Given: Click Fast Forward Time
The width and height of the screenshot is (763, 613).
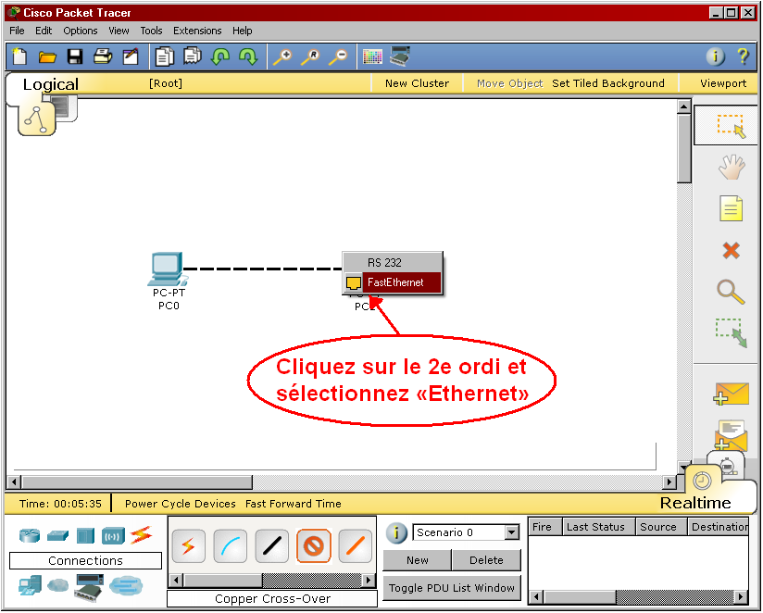Looking at the screenshot, I should pos(293,504).
